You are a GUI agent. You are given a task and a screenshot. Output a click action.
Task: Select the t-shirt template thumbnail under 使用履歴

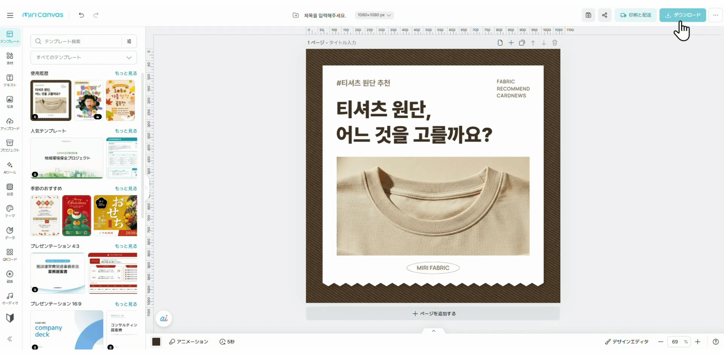click(x=51, y=100)
